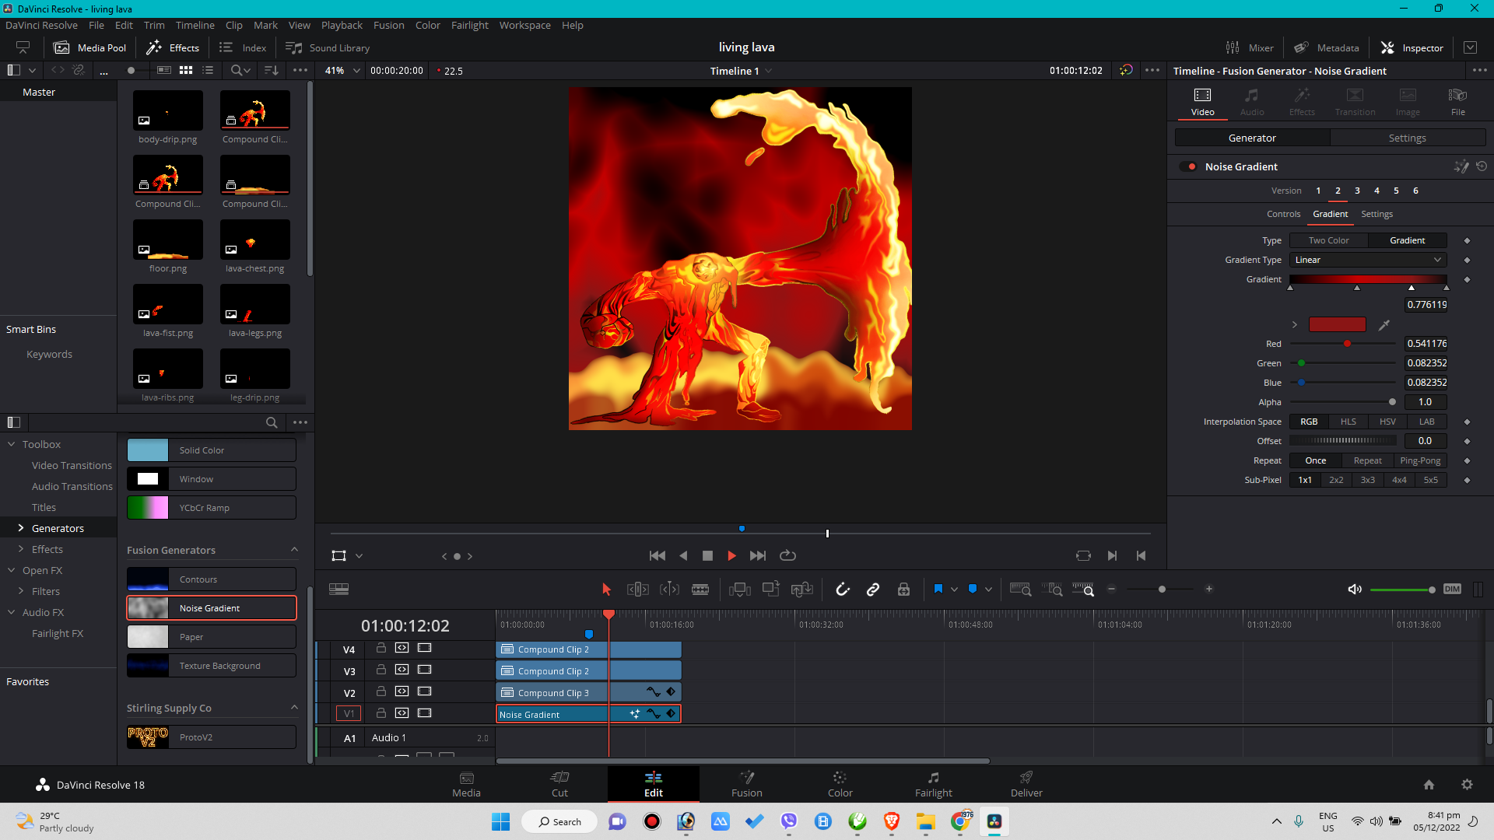Open the Fusion menu
The height and width of the screenshot is (840, 1494).
point(388,25)
